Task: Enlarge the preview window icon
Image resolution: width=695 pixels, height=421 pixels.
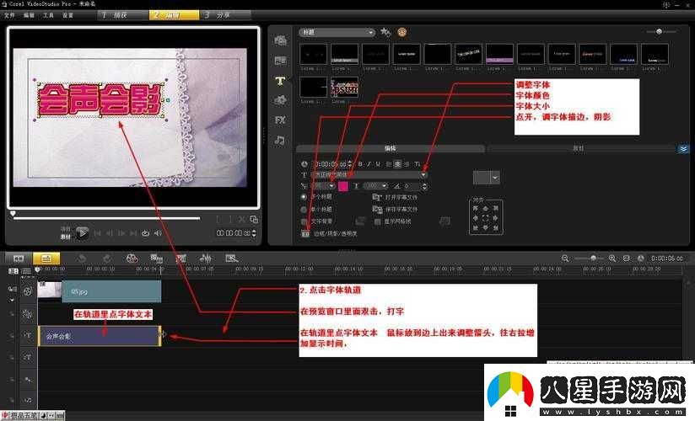Action: pyautogui.click(x=254, y=220)
